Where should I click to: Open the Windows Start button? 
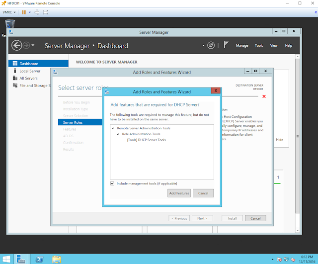(6, 259)
